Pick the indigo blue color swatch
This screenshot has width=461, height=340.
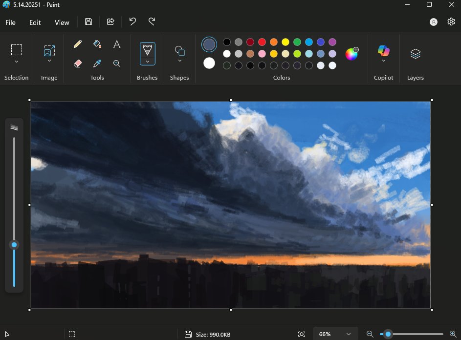pyautogui.click(x=321, y=42)
